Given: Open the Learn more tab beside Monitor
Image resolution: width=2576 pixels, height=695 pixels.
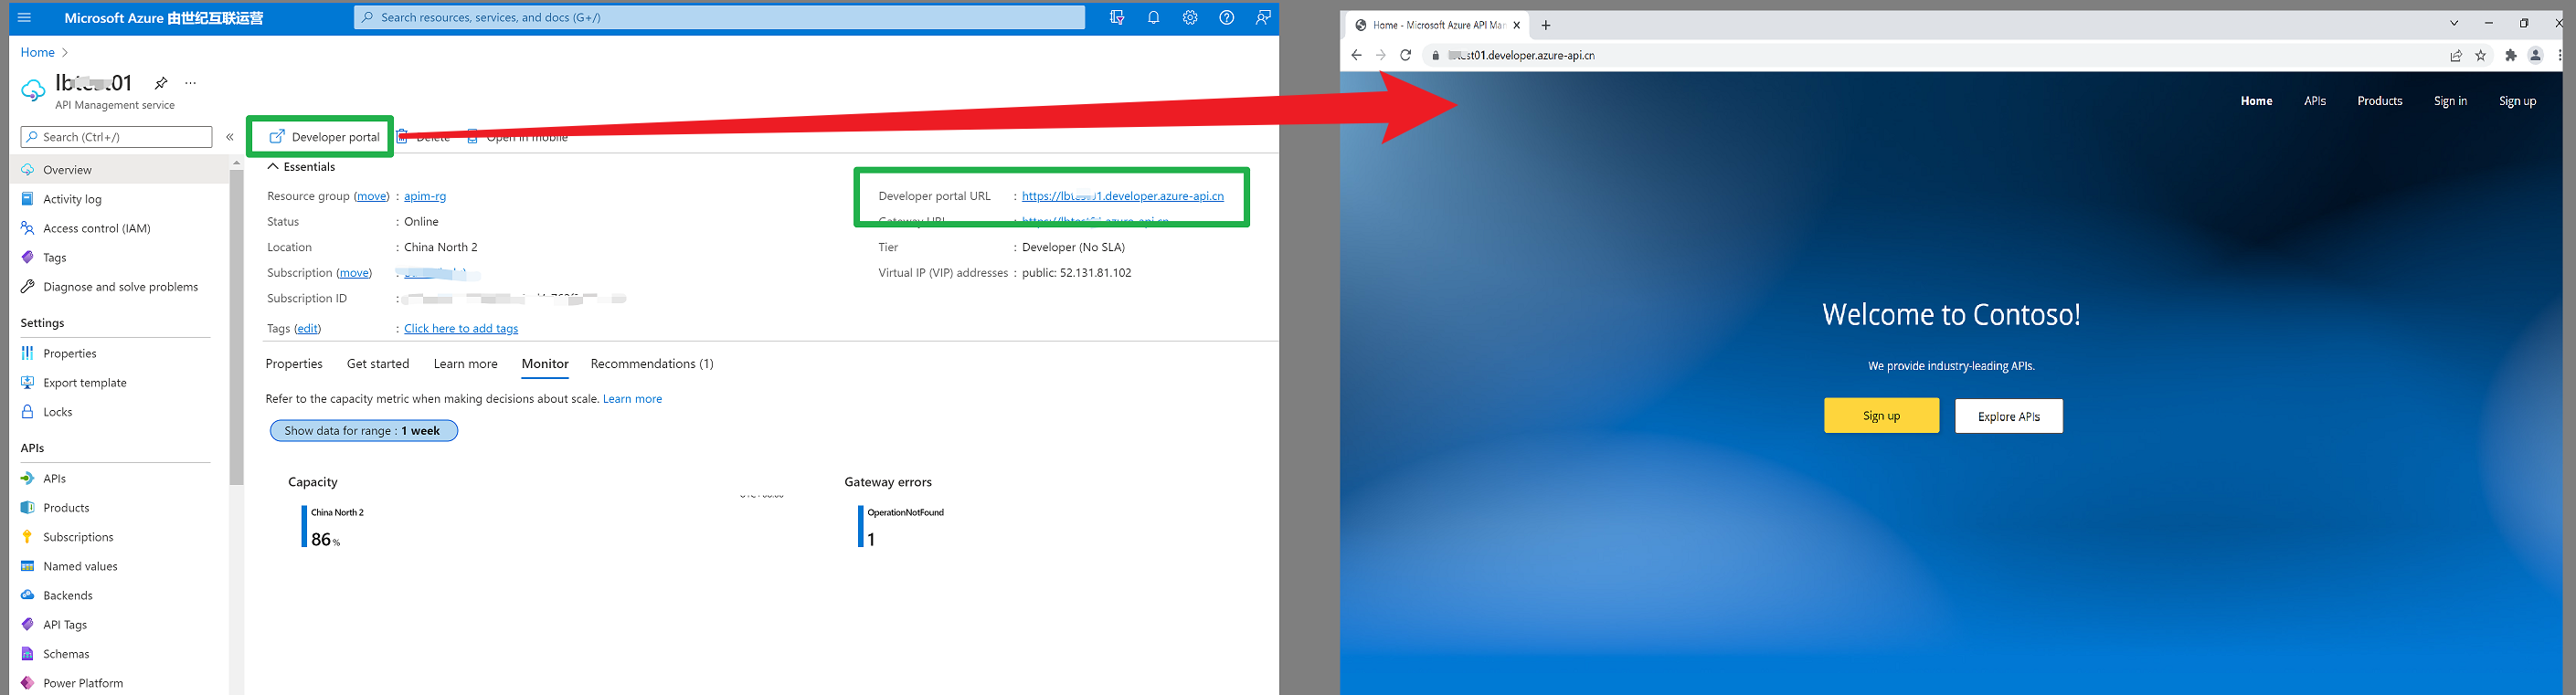Looking at the screenshot, I should click(x=466, y=364).
